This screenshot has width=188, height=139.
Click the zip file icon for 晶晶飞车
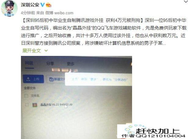(35, 105)
